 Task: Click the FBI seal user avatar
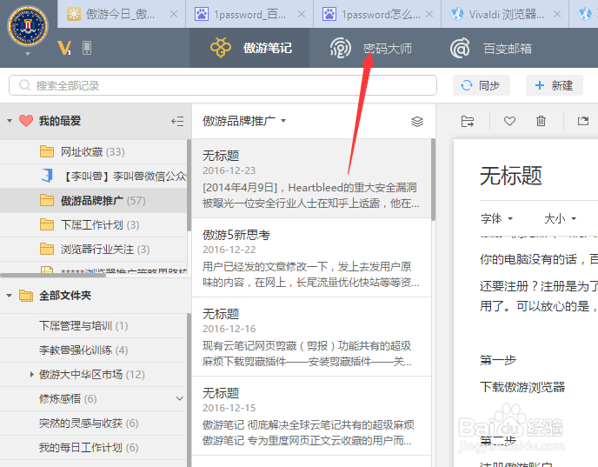coord(28,26)
